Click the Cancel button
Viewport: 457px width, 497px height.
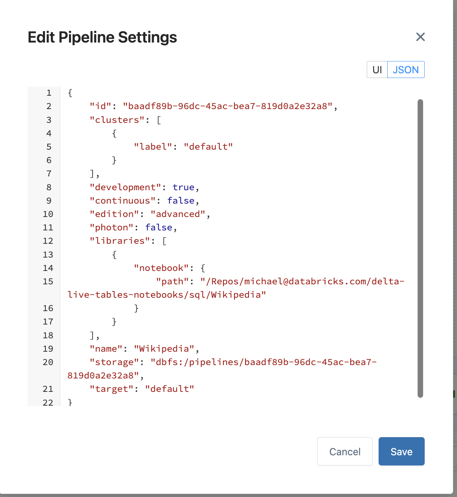pyautogui.click(x=345, y=451)
